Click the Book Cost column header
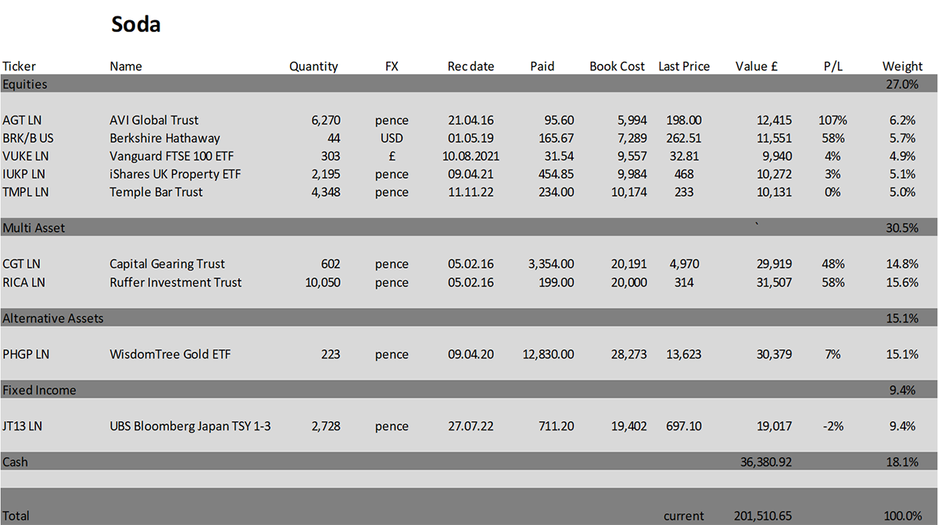 click(x=618, y=66)
